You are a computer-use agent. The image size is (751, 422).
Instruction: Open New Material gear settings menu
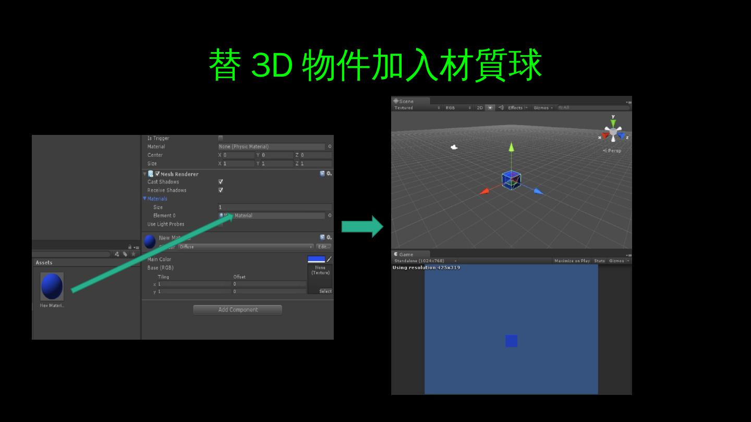click(x=329, y=238)
